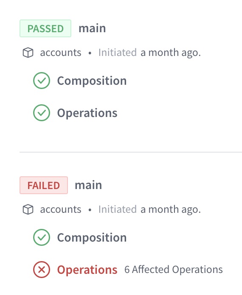Click the green checkmark icon next to the passed Operations
Image resolution: width=242 pixels, height=295 pixels.
42,113
